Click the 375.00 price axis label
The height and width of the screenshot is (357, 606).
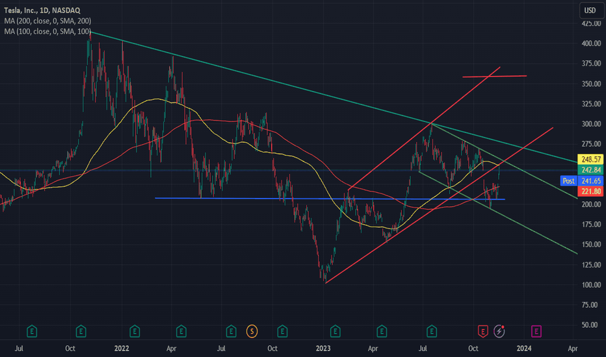[591, 64]
